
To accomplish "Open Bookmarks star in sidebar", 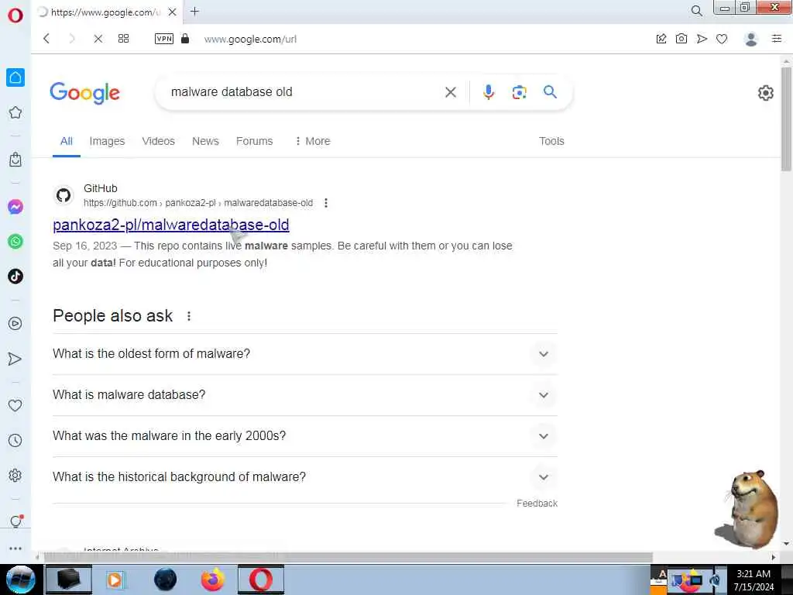I will tap(15, 112).
